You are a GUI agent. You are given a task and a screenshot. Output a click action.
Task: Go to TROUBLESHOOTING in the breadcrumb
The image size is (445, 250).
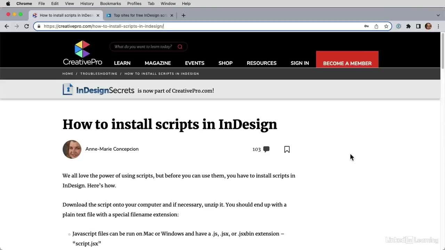coord(99,74)
